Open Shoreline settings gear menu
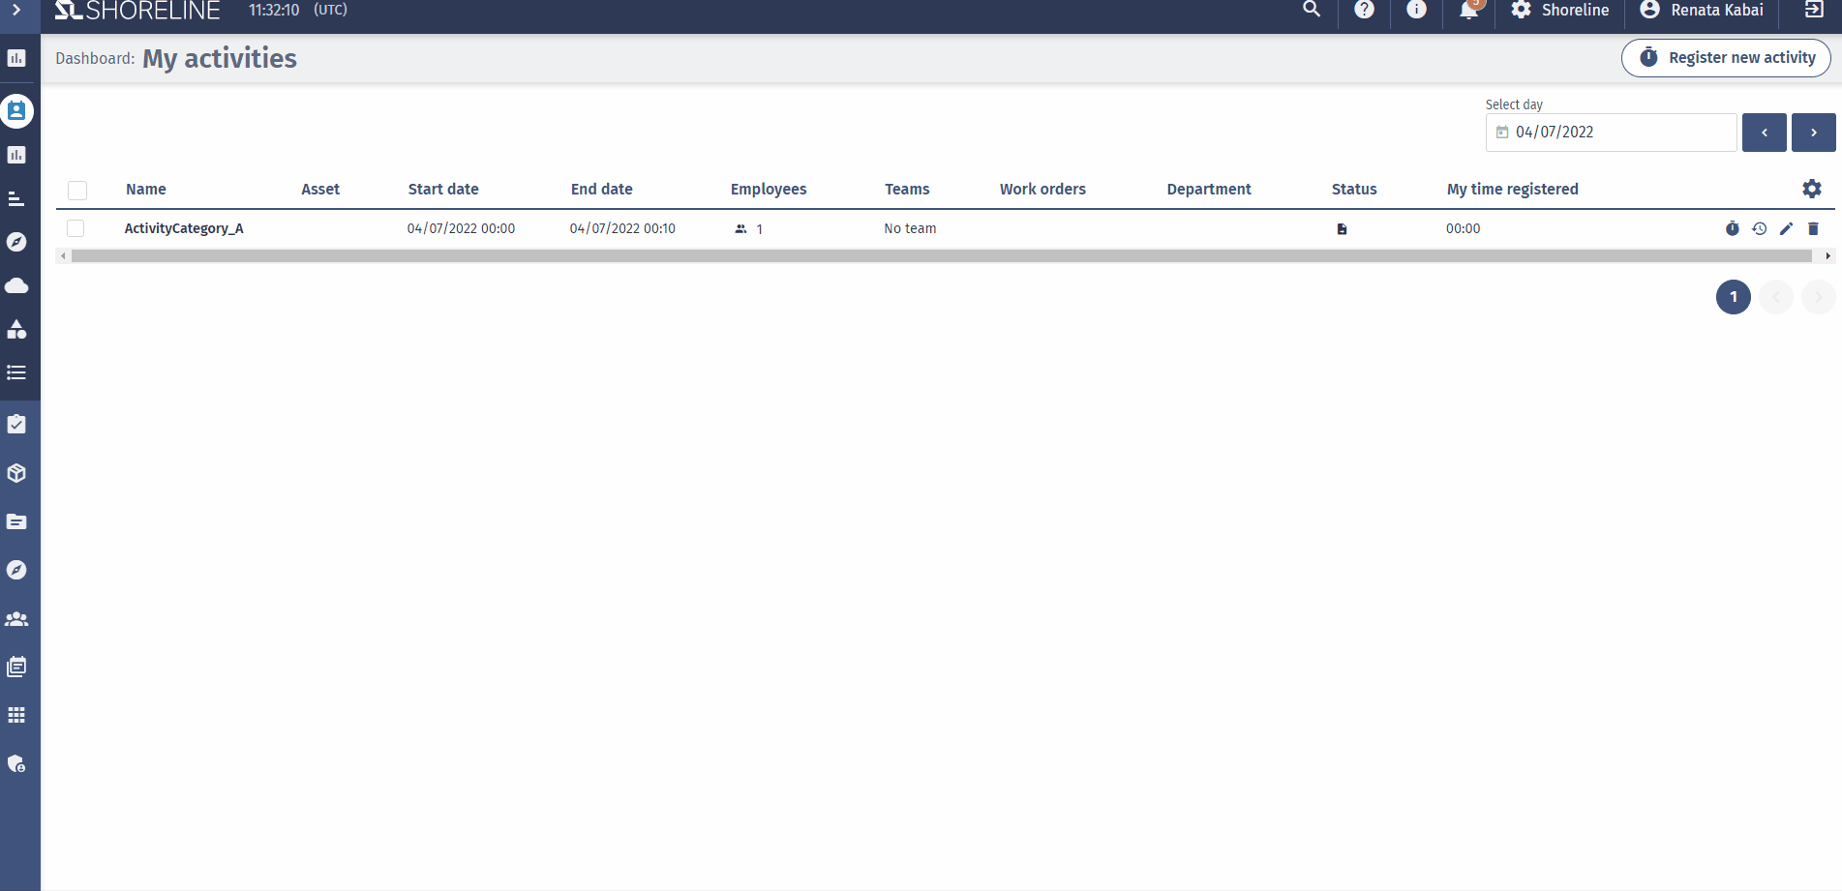1842x891 pixels. [1560, 10]
